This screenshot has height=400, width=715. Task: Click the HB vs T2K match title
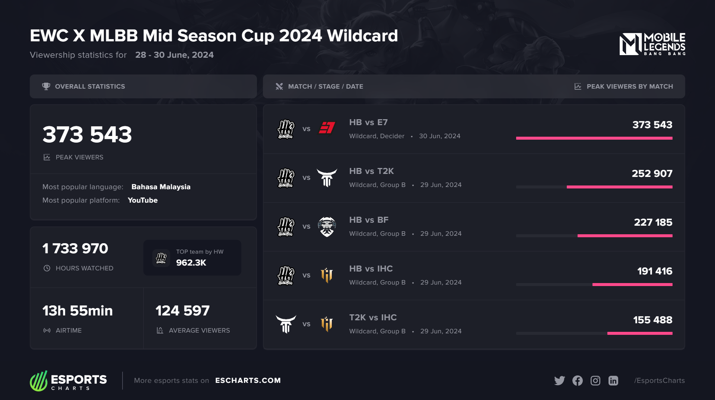tap(371, 171)
